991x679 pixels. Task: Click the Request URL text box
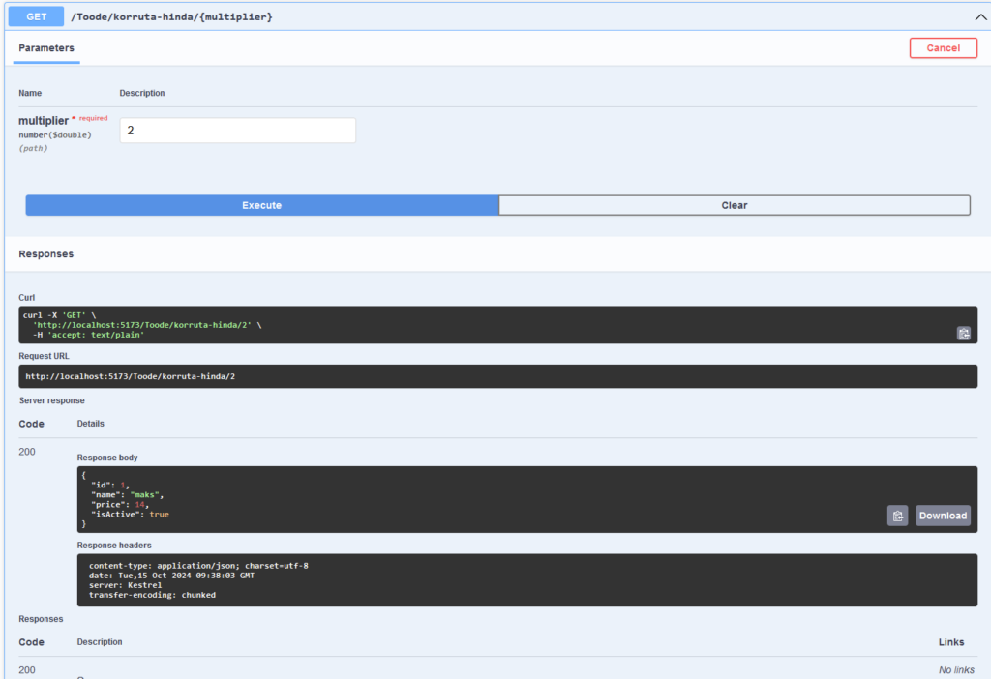[x=497, y=376]
